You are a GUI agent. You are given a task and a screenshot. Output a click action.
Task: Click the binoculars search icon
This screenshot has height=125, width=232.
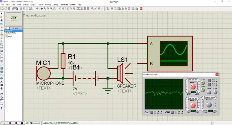(112, 9)
